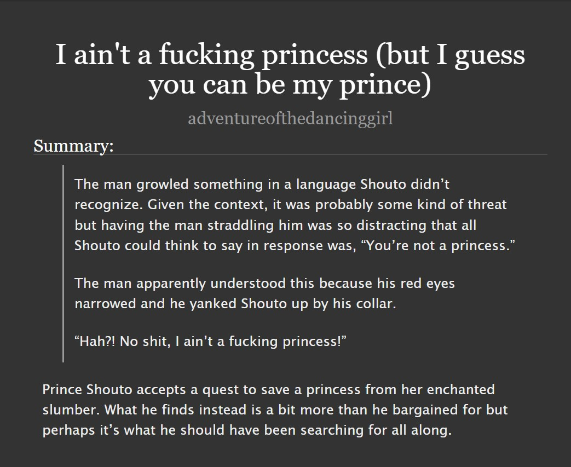Click the Summary heading
The width and height of the screenshot is (571, 467).
pyautogui.click(x=73, y=146)
